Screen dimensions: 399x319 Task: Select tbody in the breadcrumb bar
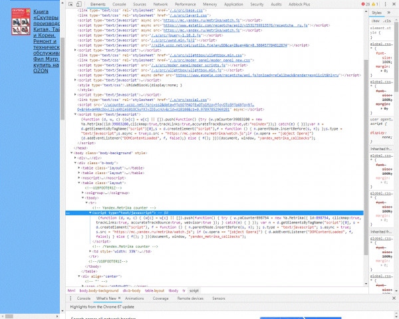click(174, 290)
